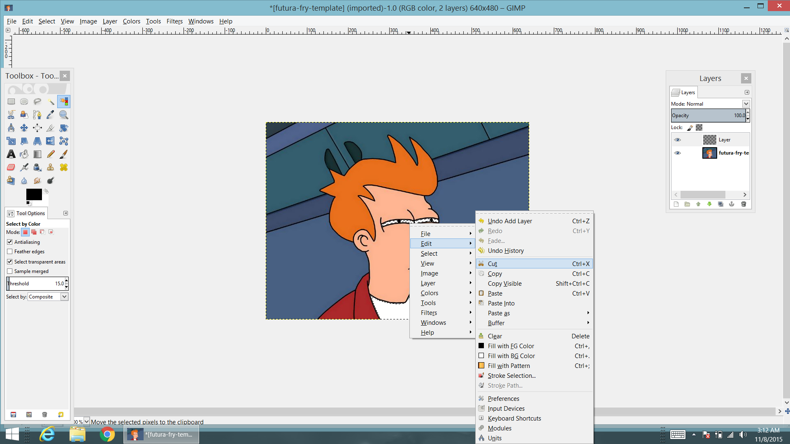Expand the Buffer submenu

click(x=534, y=323)
